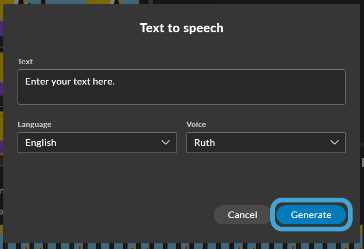364x249 pixels.
Task: Click the timeline thumbnail strip below the dialog
Action: (182, 246)
